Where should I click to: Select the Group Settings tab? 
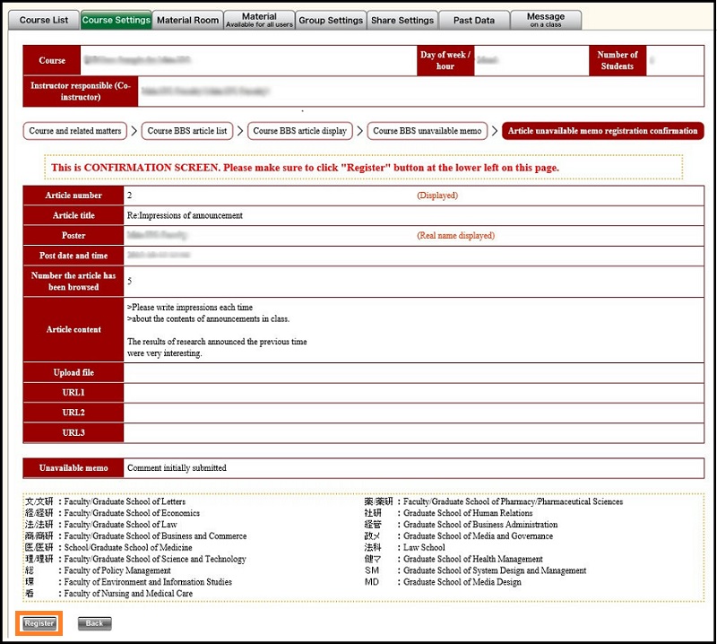point(331,20)
